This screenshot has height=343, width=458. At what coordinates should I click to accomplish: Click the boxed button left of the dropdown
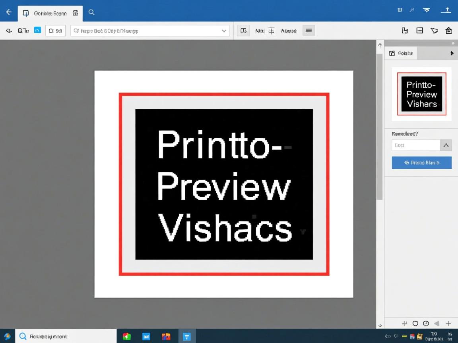55,31
